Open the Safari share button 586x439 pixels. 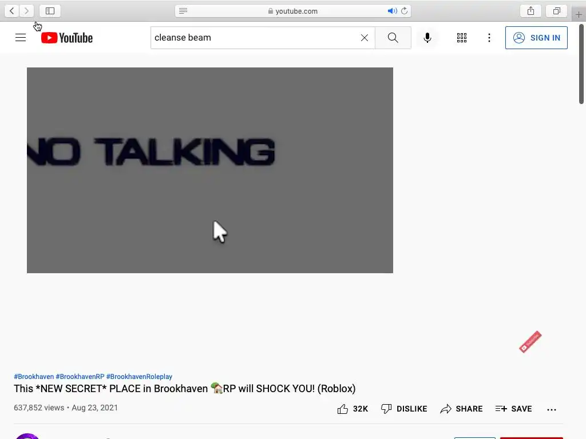[530, 11]
